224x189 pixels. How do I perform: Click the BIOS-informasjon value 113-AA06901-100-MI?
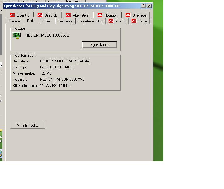pos(55,86)
